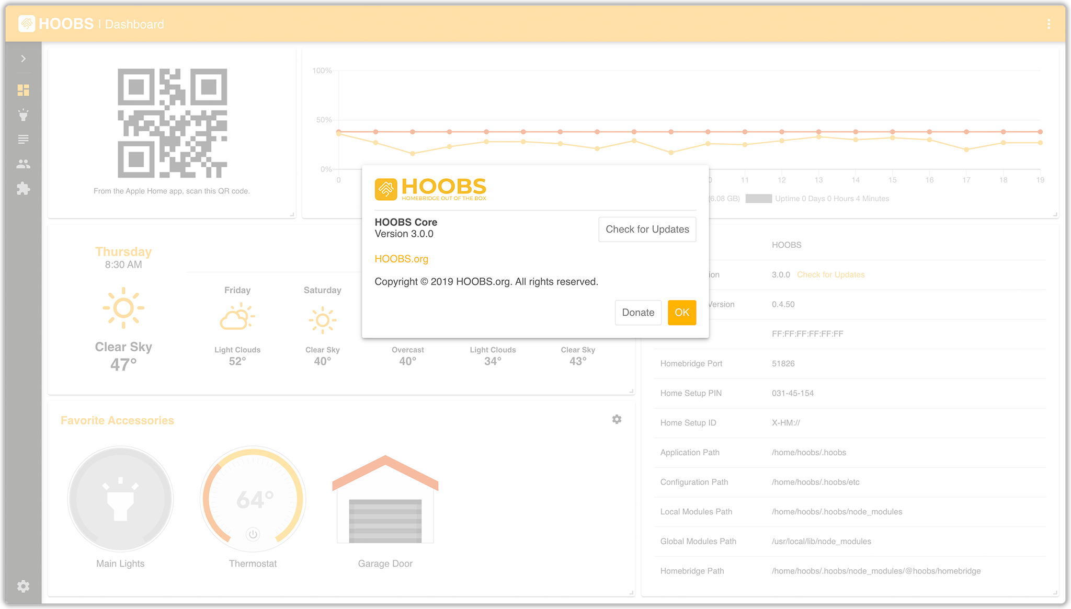
Task: Toggle the Main Lights accessory
Action: click(x=120, y=499)
